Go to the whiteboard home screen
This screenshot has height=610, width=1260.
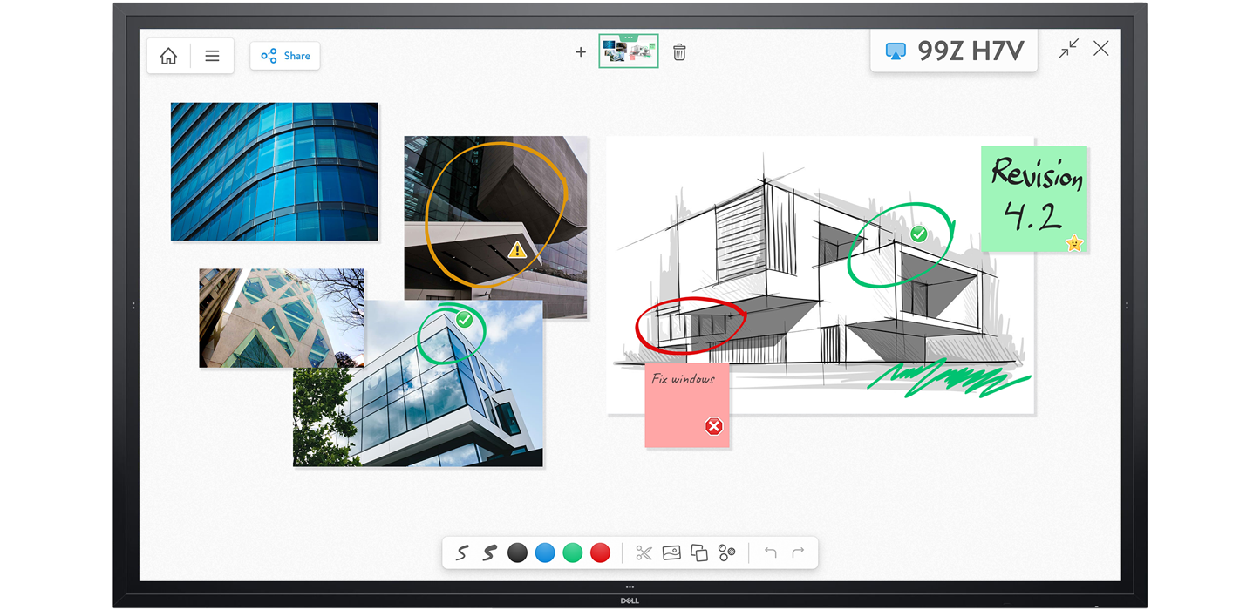point(168,55)
